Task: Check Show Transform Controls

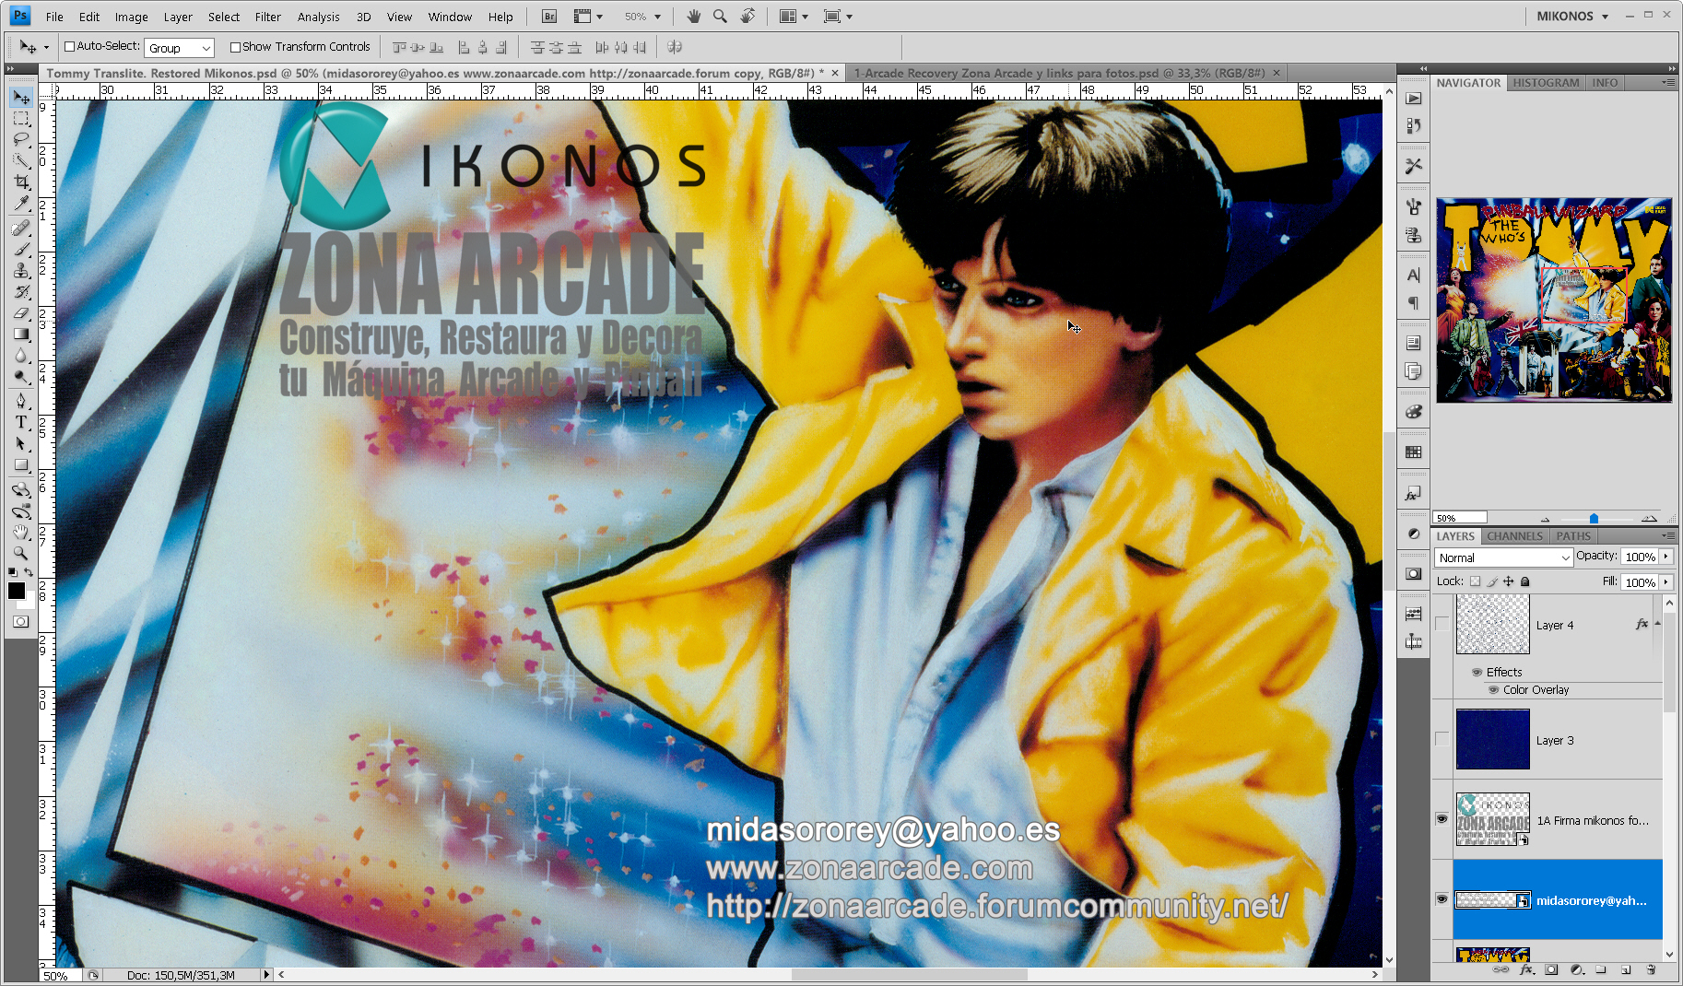Action: (x=236, y=46)
